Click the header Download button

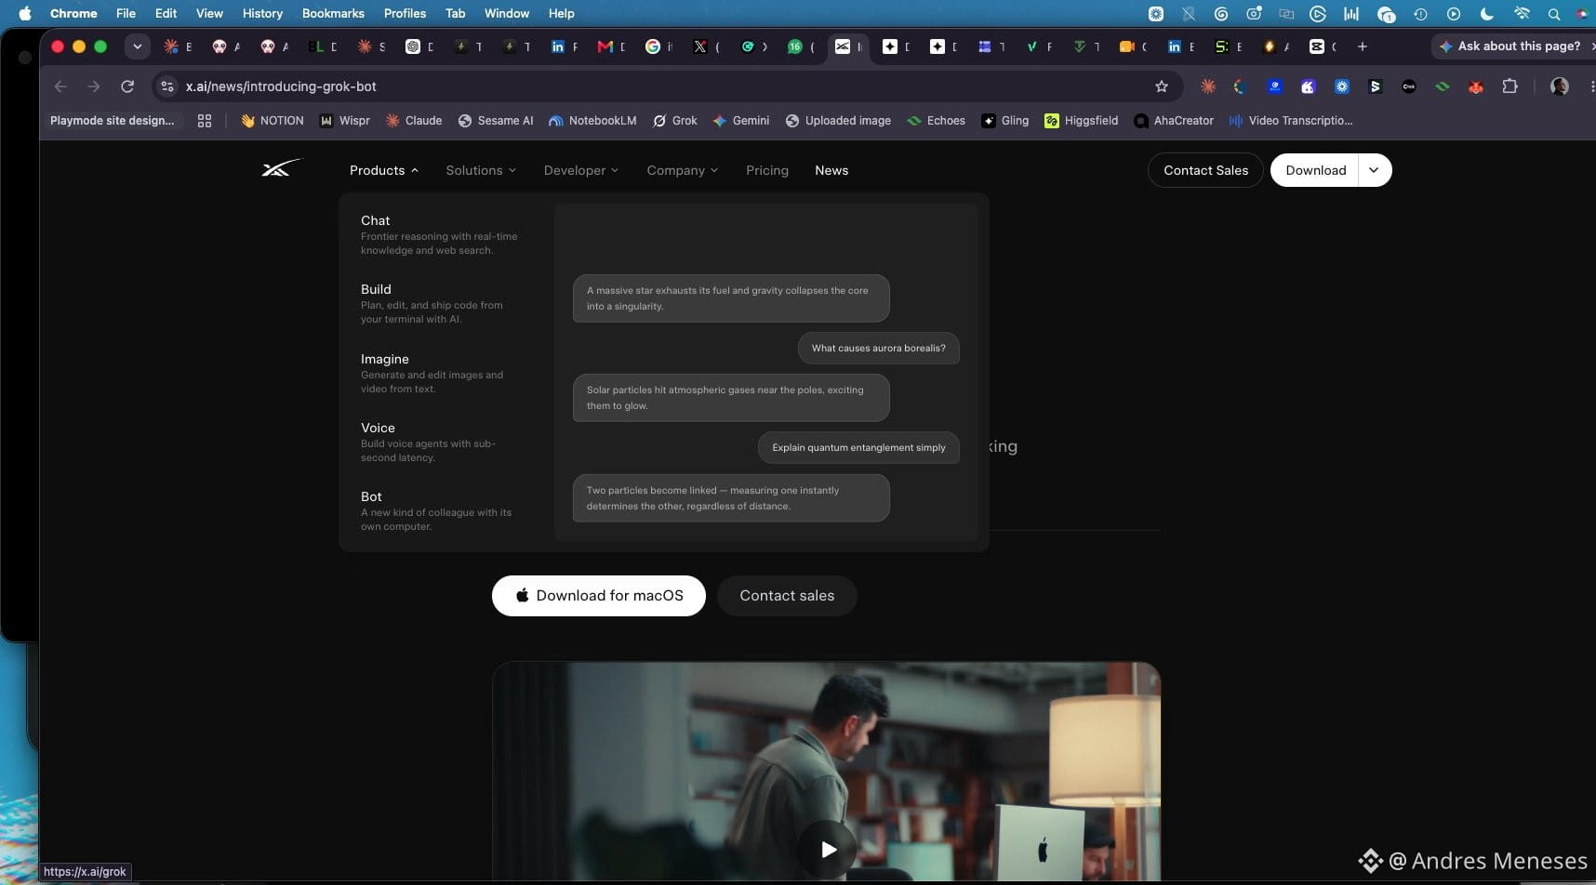pyautogui.click(x=1315, y=170)
